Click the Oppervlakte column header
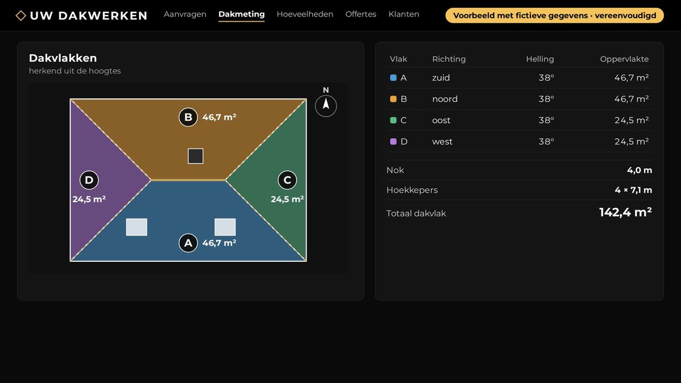Image resolution: width=681 pixels, height=383 pixels. coord(624,59)
